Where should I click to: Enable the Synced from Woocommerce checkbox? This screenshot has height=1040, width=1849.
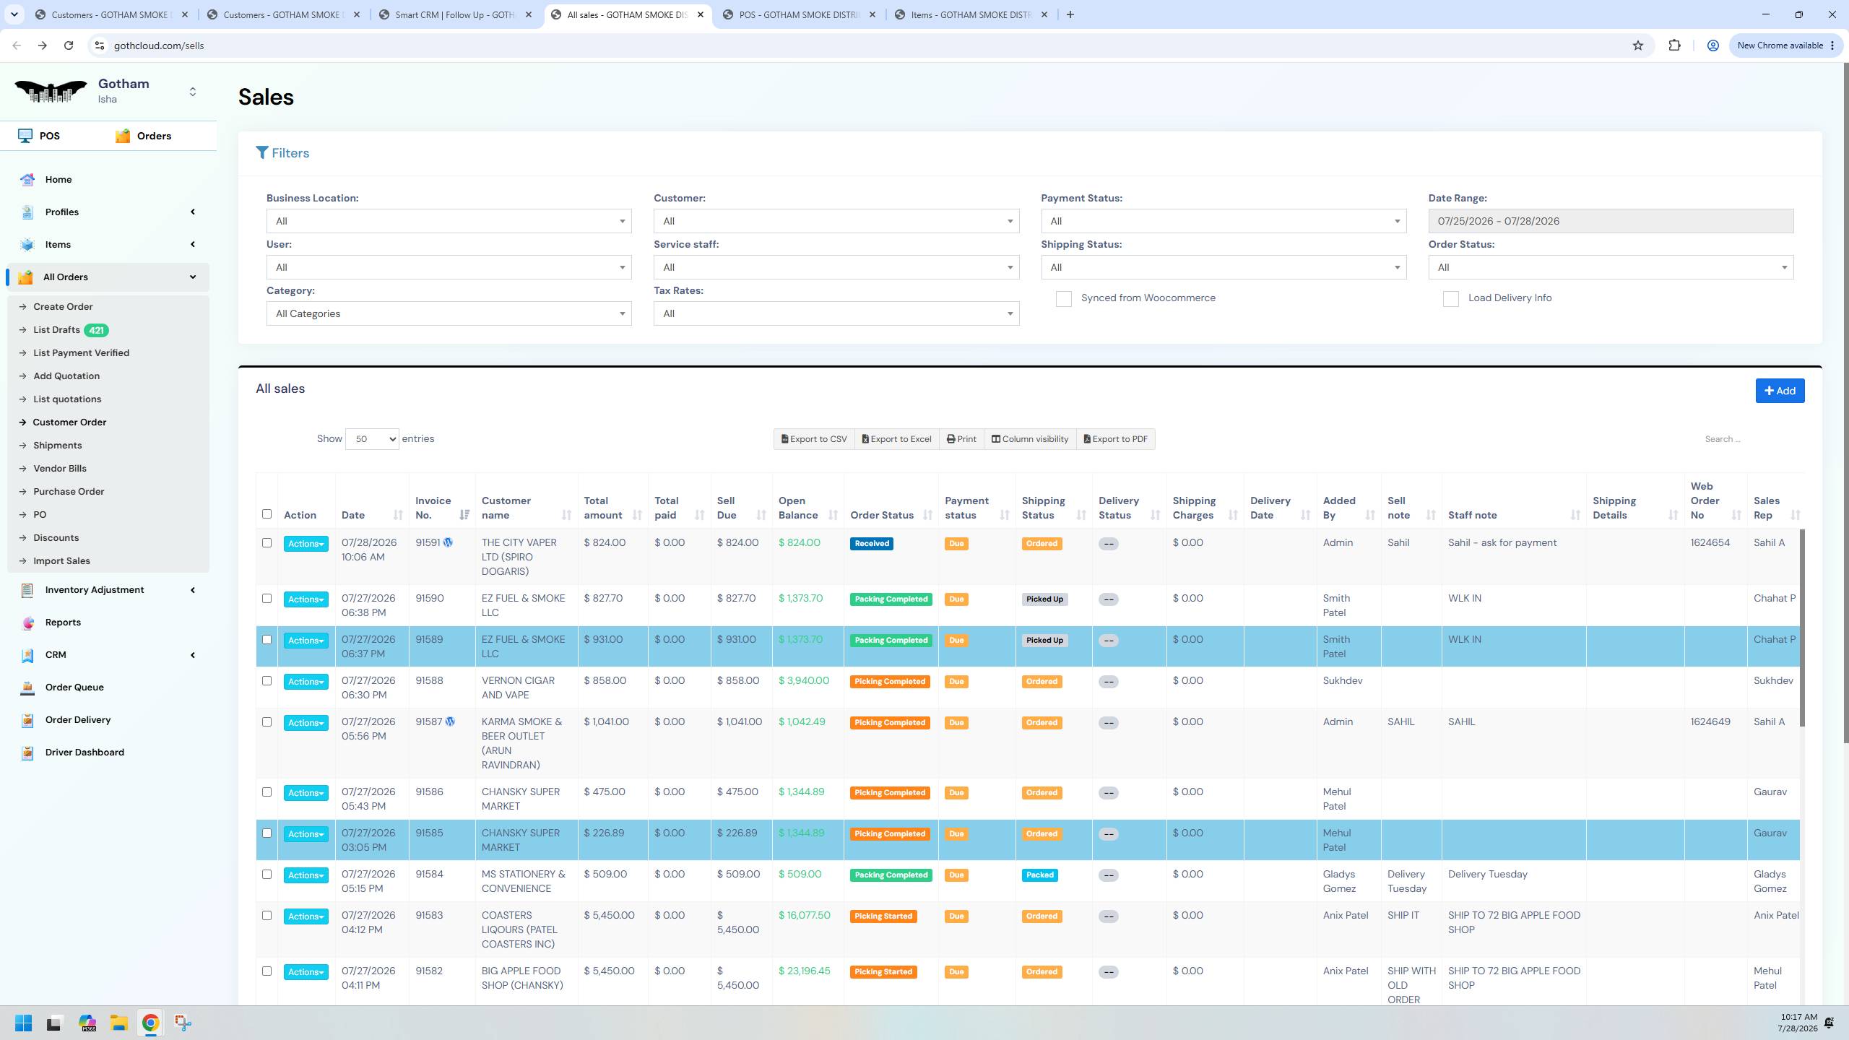point(1063,299)
